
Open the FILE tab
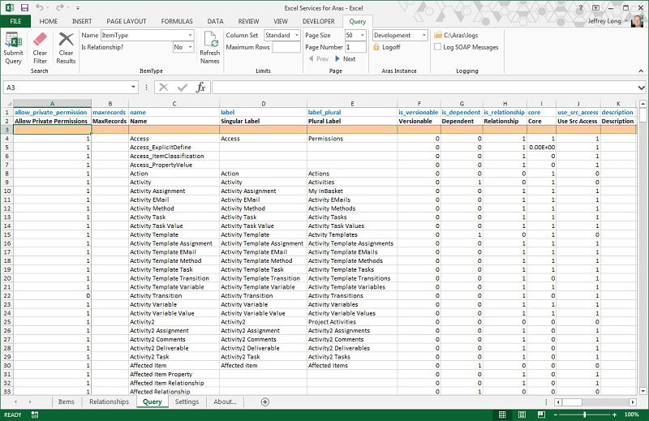click(15, 21)
